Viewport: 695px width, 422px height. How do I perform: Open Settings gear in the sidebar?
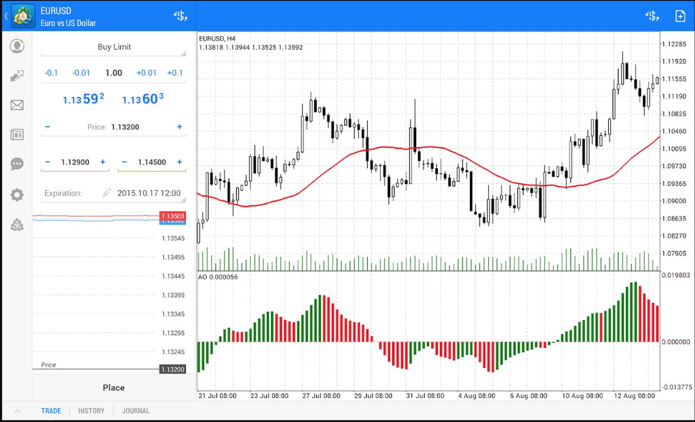tap(17, 195)
